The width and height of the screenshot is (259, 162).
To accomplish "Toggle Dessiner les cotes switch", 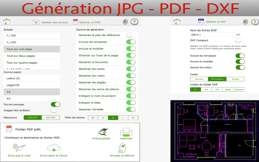I will coord(131,76).
